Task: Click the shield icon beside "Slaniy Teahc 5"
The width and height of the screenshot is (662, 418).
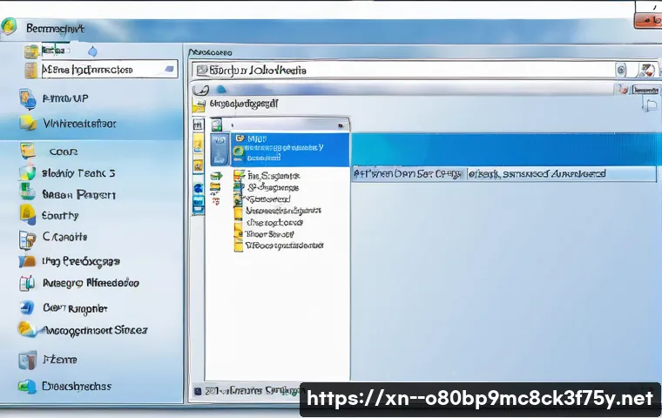Action: 28,172
